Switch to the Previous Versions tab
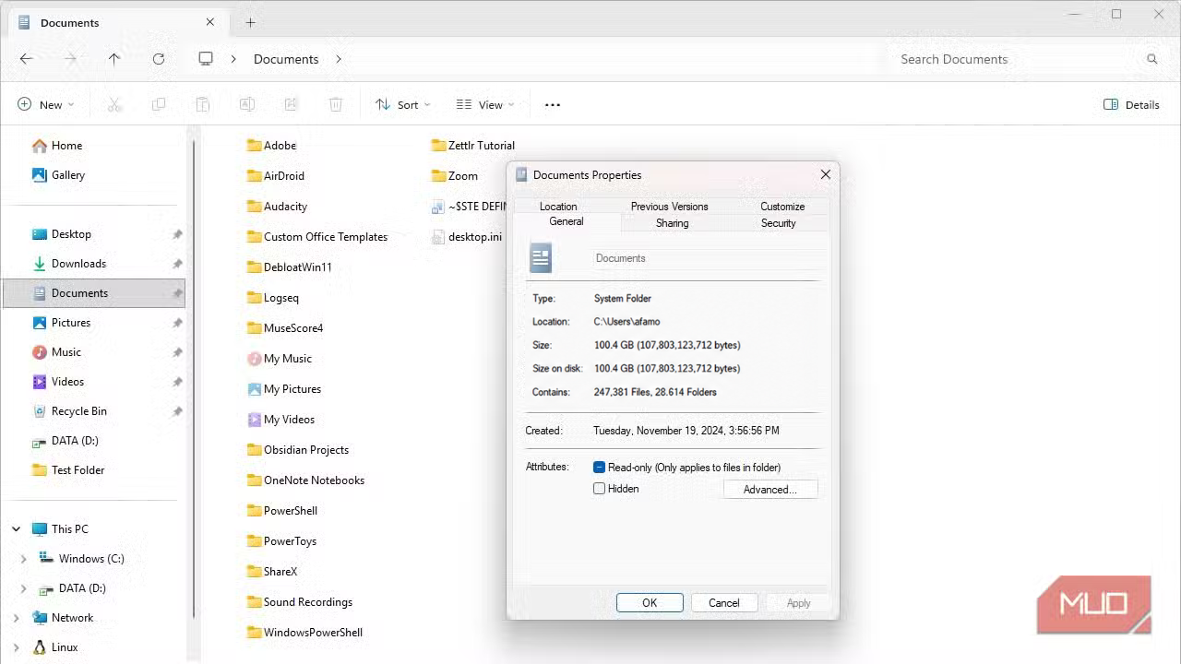 669,207
